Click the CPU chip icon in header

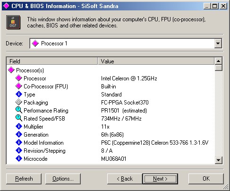pyautogui.click(x=13, y=22)
